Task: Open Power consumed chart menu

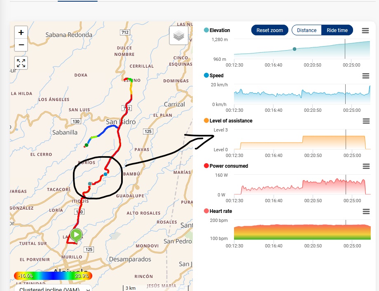Action: click(365, 166)
